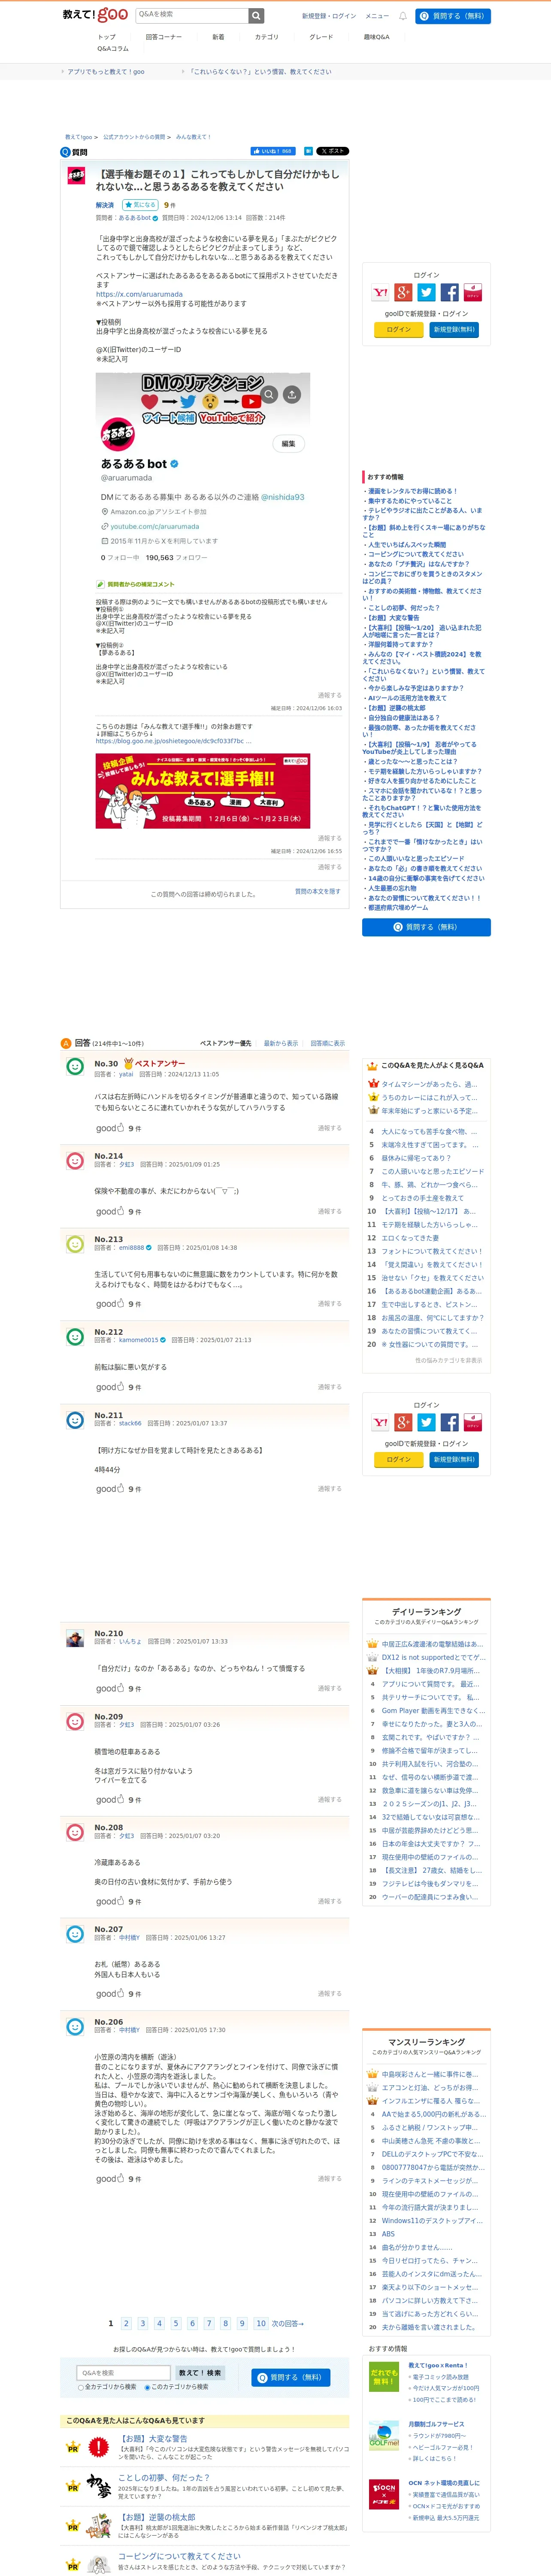Select 全カテゴリから検索 radio button
This screenshot has height=2576, width=551.
point(81,2387)
